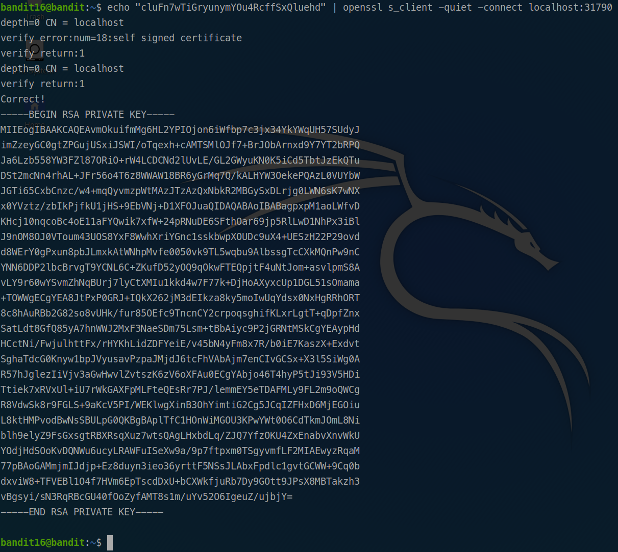Click the bottom bandit16@bandit prompt text
Viewport: 618px width, 552px height.
(x=44, y=543)
